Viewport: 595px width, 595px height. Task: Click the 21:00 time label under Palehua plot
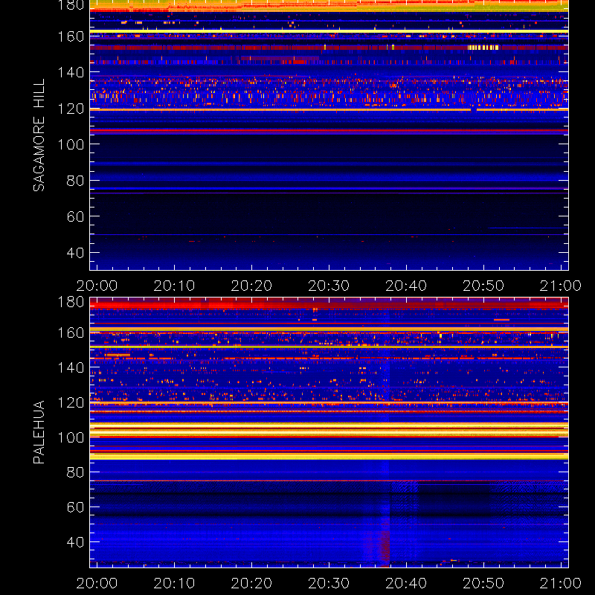[561, 583]
